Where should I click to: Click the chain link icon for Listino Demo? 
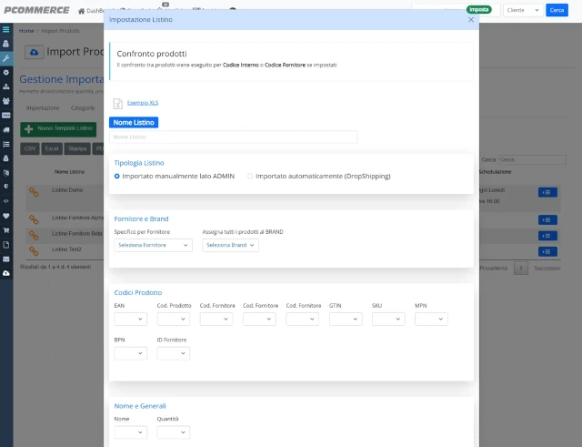tap(34, 192)
